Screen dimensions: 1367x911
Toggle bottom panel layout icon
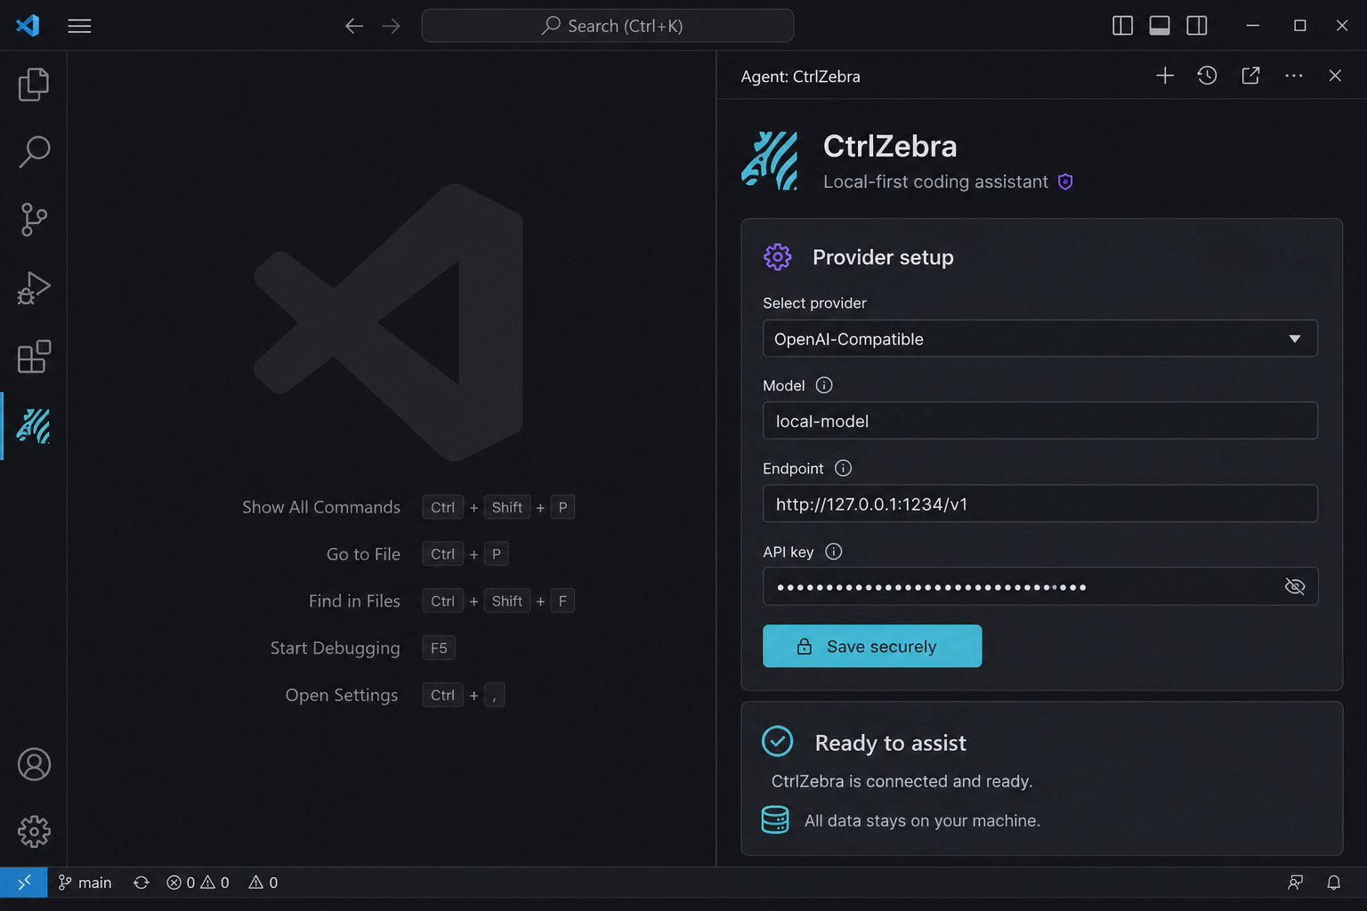[x=1160, y=26]
